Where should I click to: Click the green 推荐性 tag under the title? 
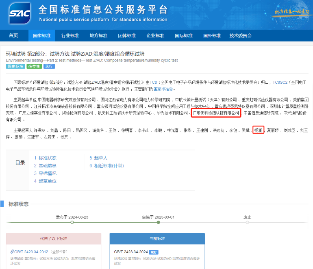pos(34,66)
